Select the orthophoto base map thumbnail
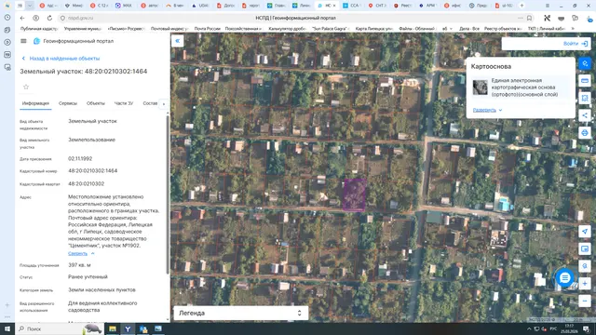Screen dimensions: 596x335 tap(481, 87)
